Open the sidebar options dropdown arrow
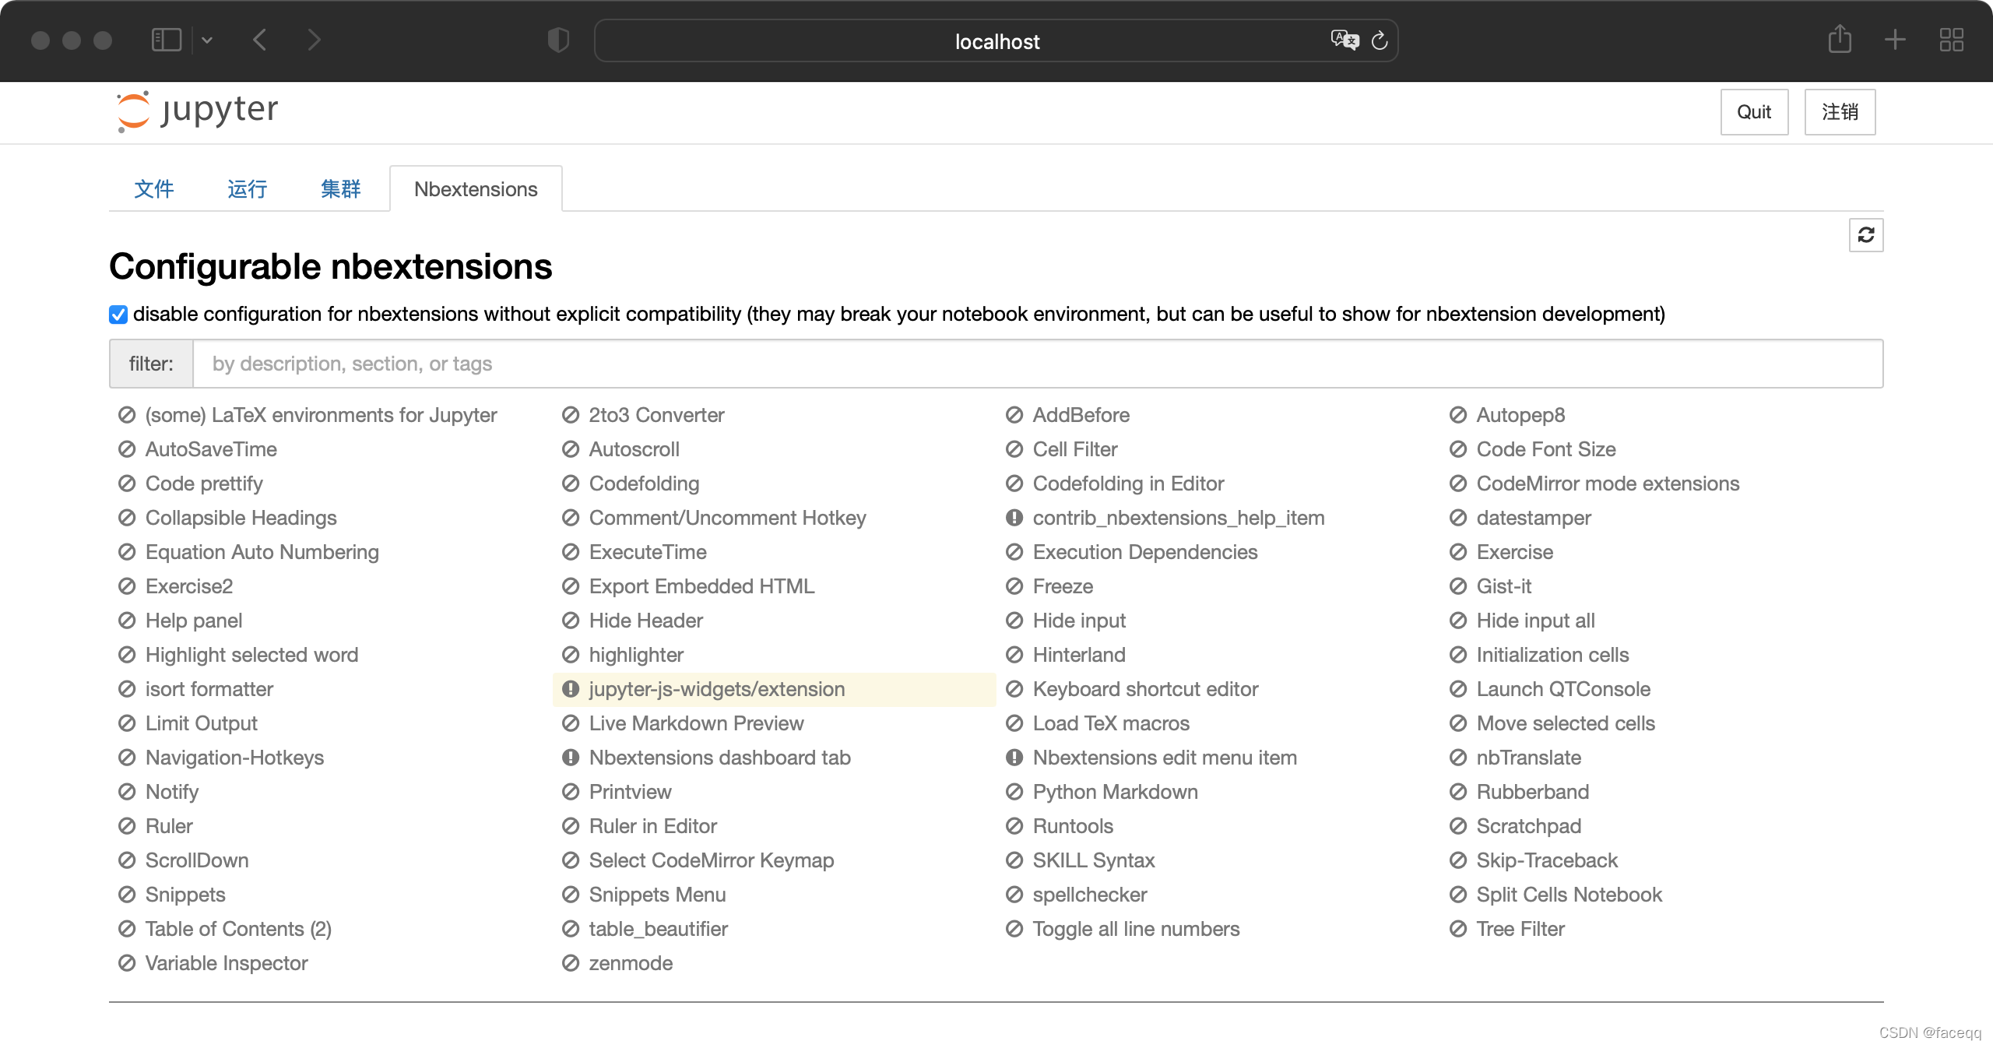 (207, 40)
